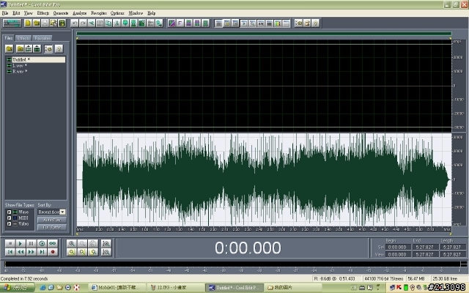469x293 pixels.
Task: Click the Open file folder icon in the main toolbar
Action: [36, 23]
